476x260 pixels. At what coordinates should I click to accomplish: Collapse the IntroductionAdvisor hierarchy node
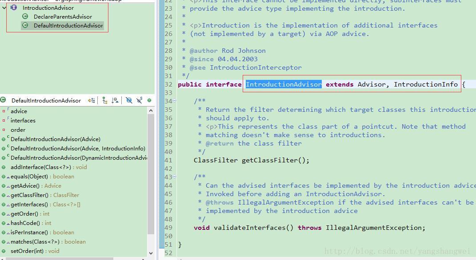4,8
